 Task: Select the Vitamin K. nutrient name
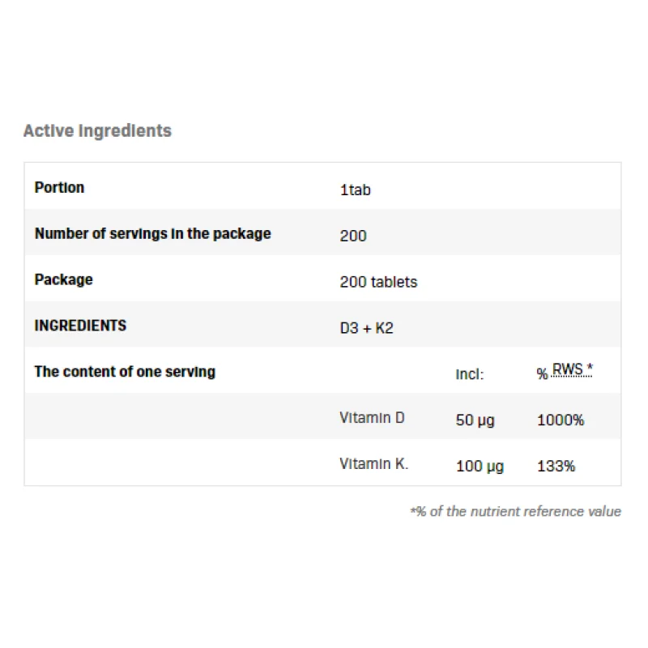tap(373, 464)
